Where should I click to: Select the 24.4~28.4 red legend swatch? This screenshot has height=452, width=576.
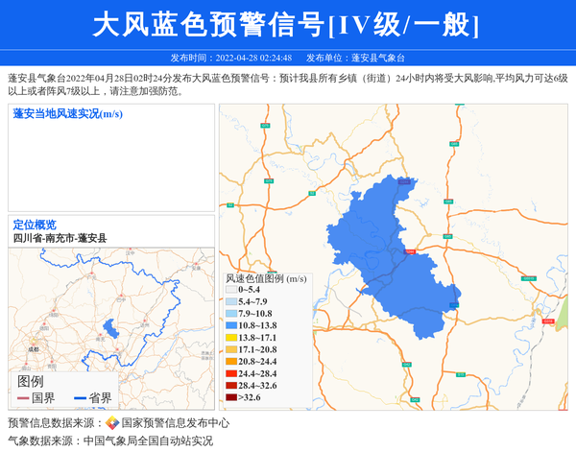(230, 373)
